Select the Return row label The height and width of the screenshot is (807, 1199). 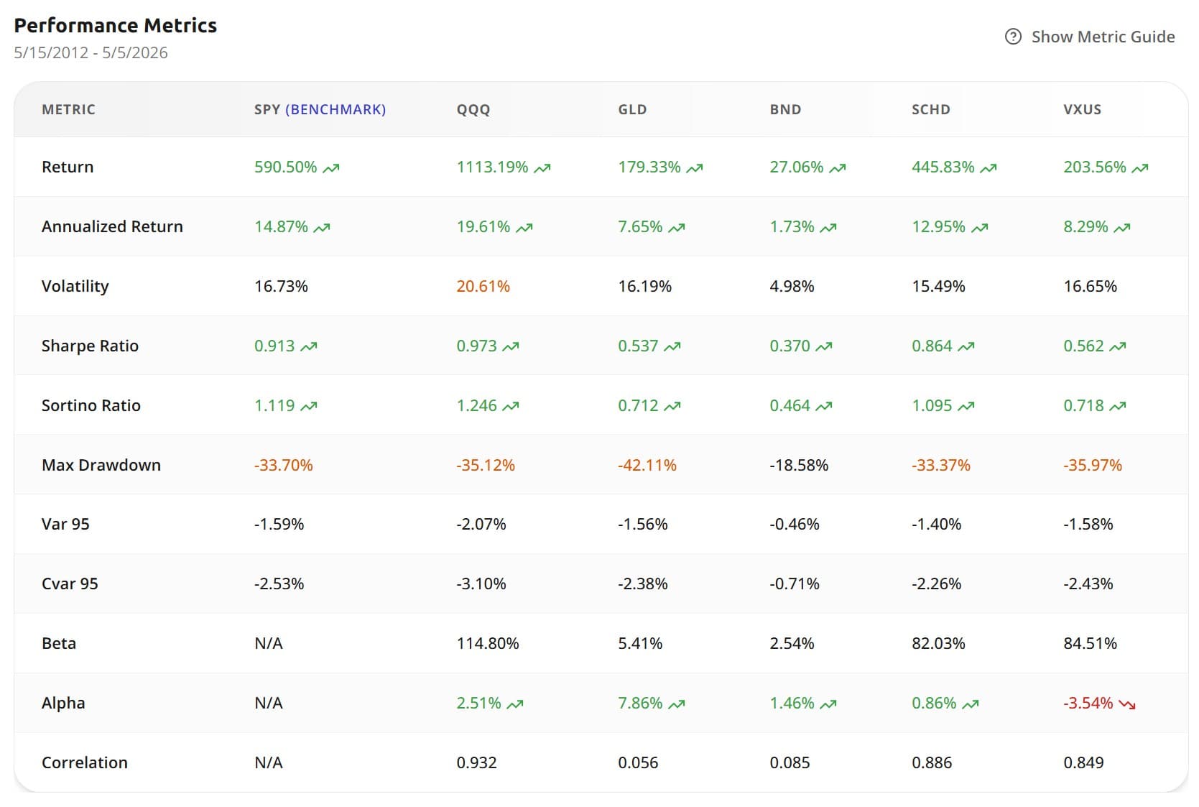pos(68,167)
